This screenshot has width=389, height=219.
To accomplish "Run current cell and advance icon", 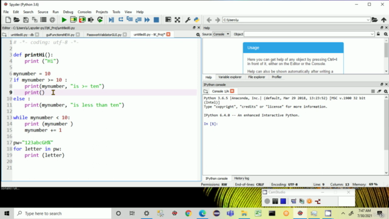I will [82, 20].
